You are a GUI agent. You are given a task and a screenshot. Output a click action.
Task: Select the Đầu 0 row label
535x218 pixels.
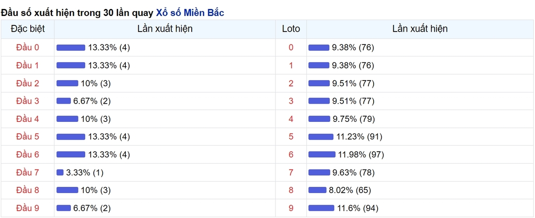pyautogui.click(x=28, y=48)
